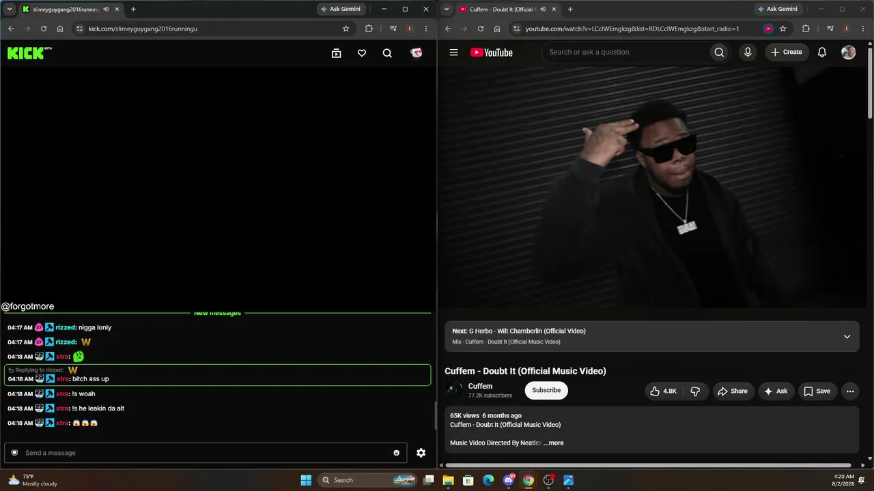Mute the YouTube tab audio icon
The height and width of the screenshot is (491, 874).
pyautogui.click(x=543, y=9)
